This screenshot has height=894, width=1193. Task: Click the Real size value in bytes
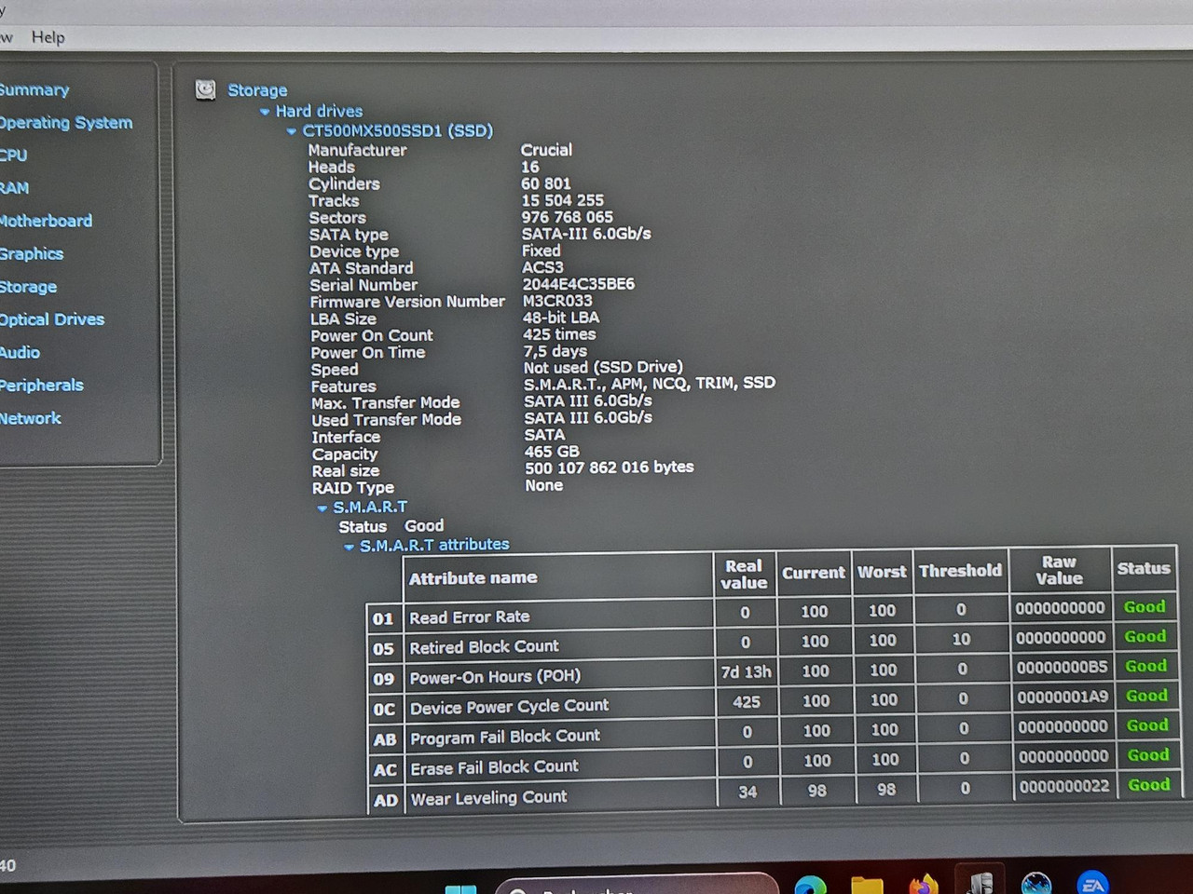(609, 467)
